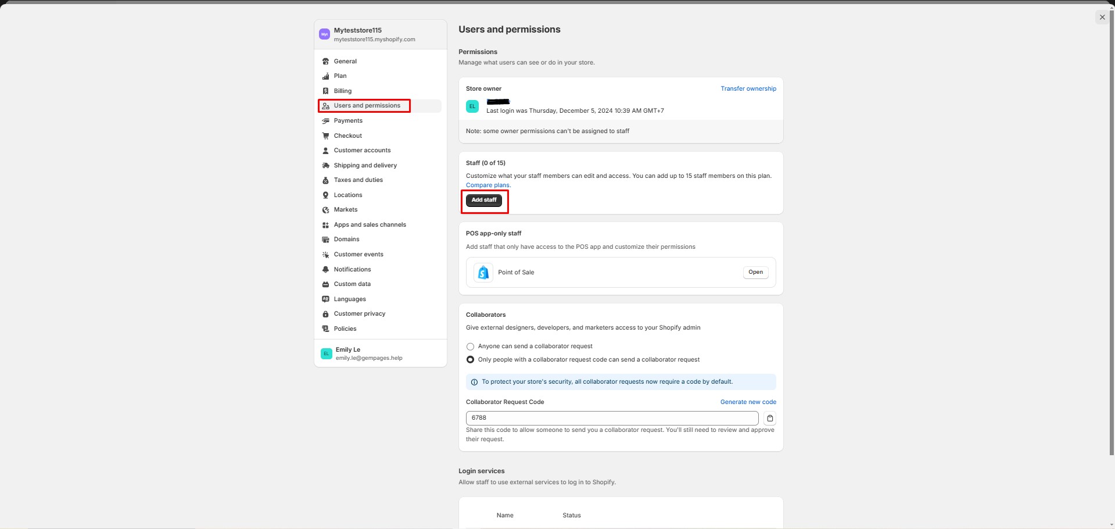Image resolution: width=1115 pixels, height=529 pixels.
Task: Click the Customer privacy lock icon
Action: (325, 314)
